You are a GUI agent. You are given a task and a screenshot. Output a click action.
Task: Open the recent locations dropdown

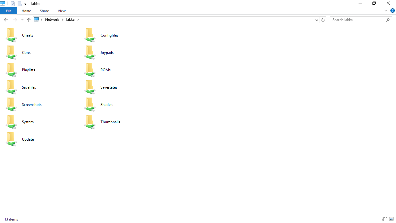click(x=22, y=20)
